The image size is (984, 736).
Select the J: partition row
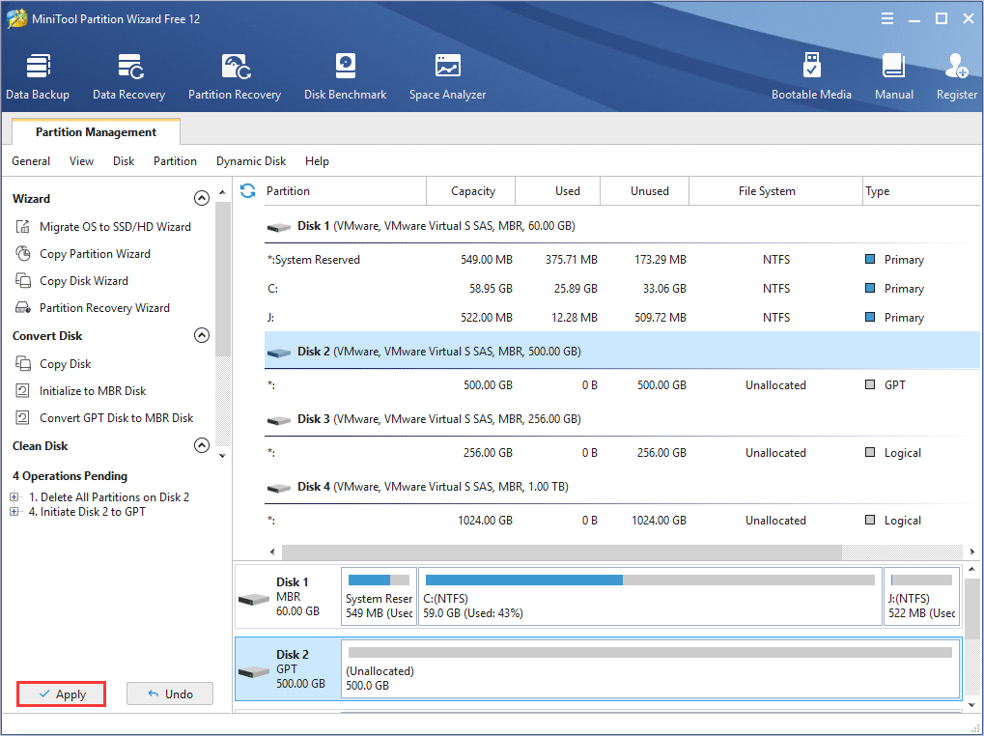[x=621, y=318]
